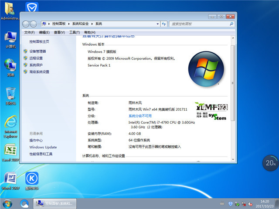
Task: Click the 系统分级不可用 link
Action: coord(140,116)
